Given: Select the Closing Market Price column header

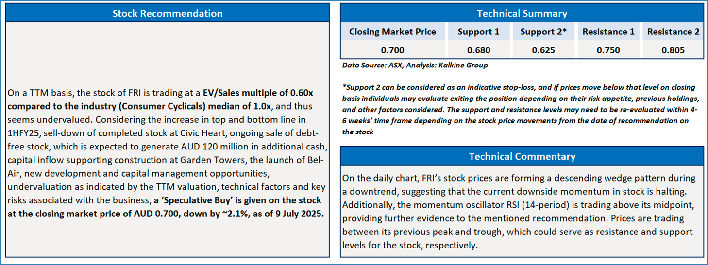Looking at the screenshot, I should 392,32.
